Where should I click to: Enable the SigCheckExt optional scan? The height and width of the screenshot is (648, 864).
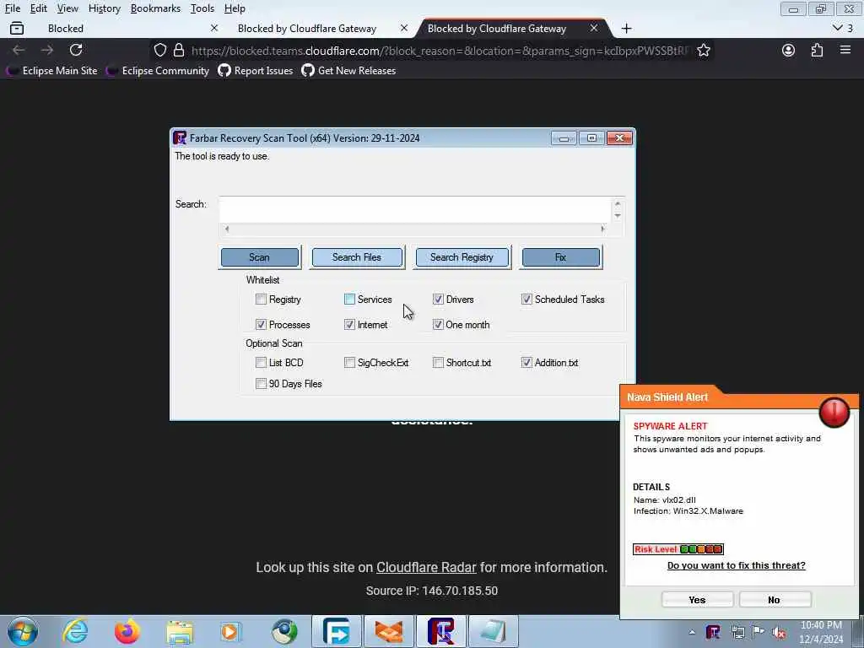(x=349, y=363)
